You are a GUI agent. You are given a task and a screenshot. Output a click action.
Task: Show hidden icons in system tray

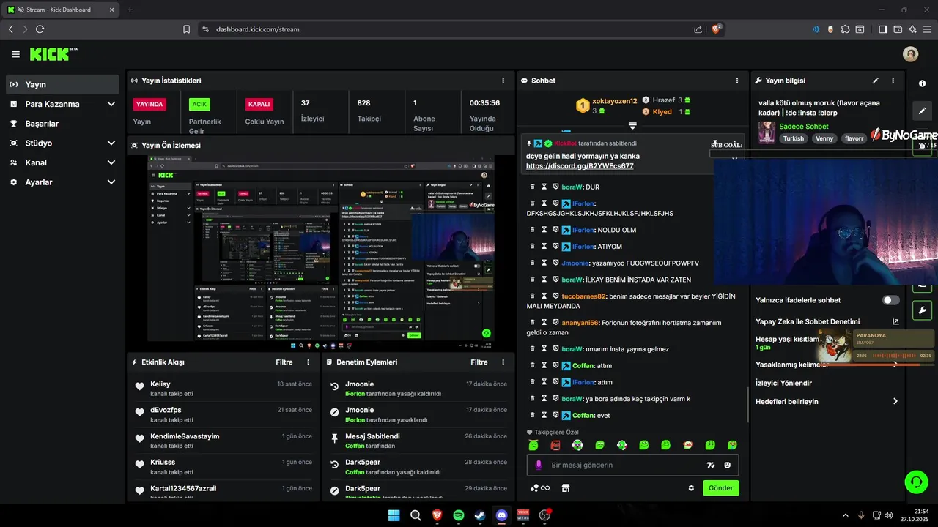tap(845, 515)
